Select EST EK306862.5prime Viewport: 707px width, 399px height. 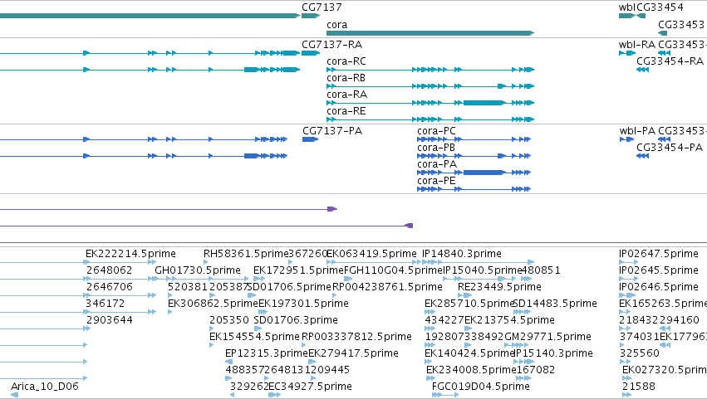pos(213,304)
